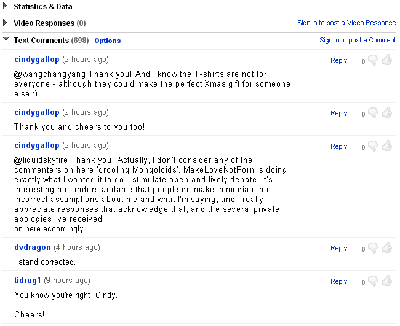Thumbs down cindygallop's Xmas gift comment
This screenshot has width=400, height=326.
(373, 61)
